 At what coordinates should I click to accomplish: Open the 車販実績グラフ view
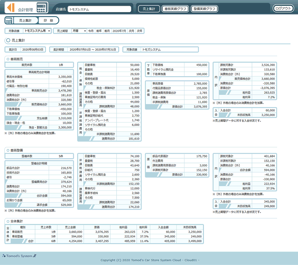click(x=175, y=9)
